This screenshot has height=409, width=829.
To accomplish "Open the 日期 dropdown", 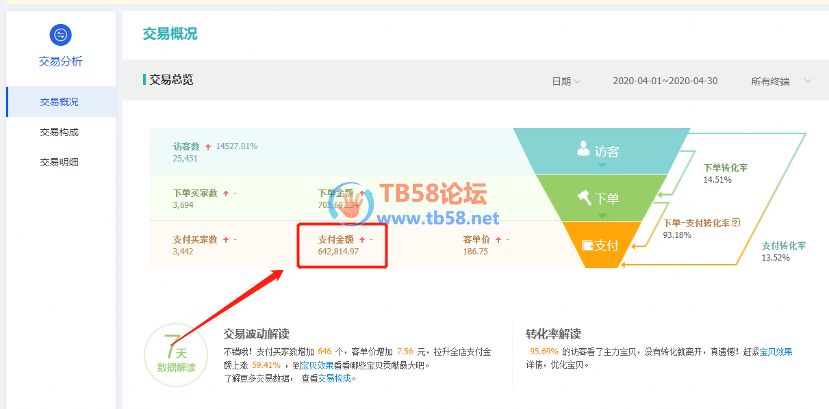I will point(566,81).
